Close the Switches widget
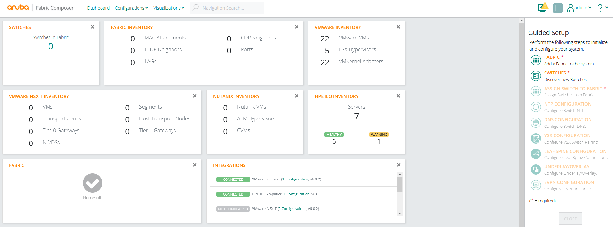Image resolution: width=613 pixels, height=227 pixels. click(x=93, y=27)
